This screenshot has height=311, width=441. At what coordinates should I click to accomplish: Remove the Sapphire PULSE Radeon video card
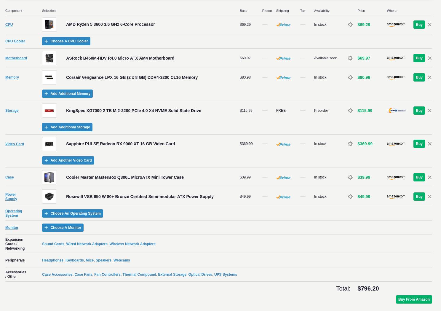coord(430,144)
